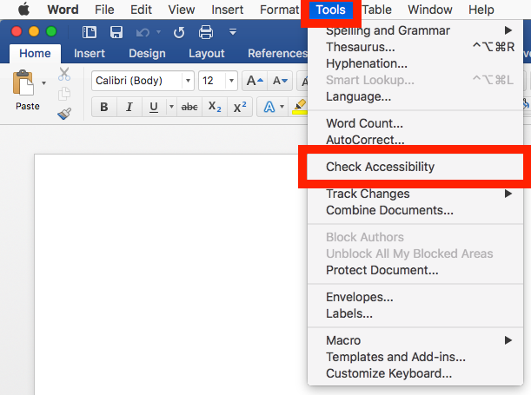Open the font name dropdown arrow
Screen dimensions: 531x395
click(x=188, y=81)
